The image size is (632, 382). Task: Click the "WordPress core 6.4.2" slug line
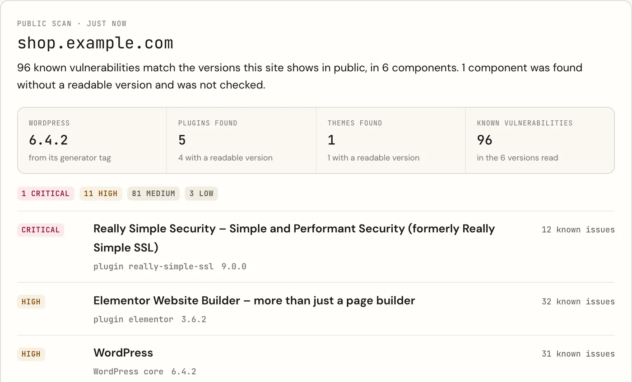pyautogui.click(x=145, y=372)
